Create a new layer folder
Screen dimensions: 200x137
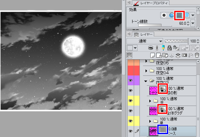point(165,55)
